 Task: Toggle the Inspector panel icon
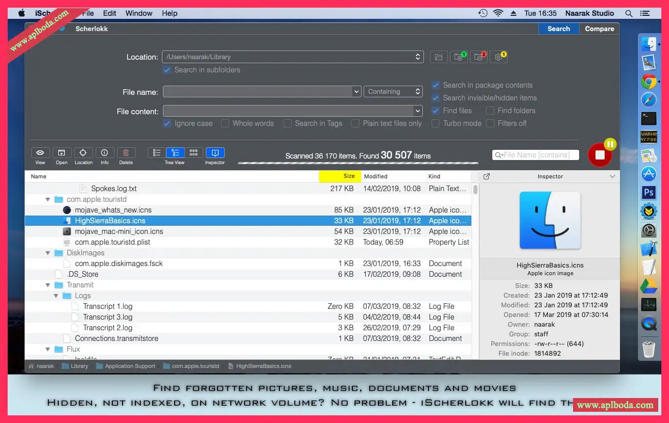tap(215, 153)
